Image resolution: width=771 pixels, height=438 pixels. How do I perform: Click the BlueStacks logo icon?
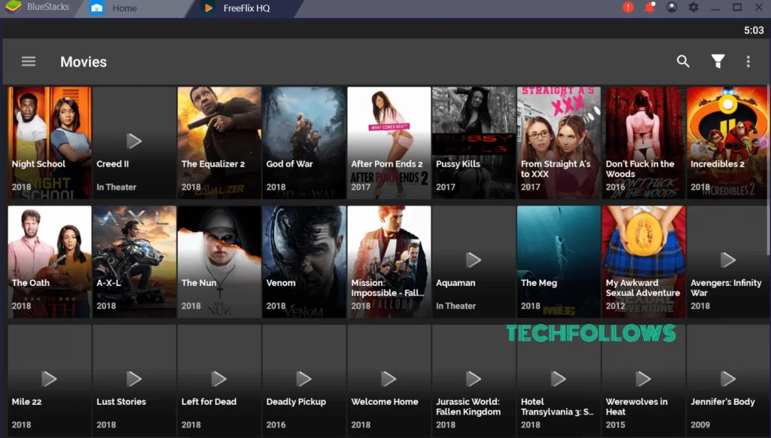tap(13, 8)
